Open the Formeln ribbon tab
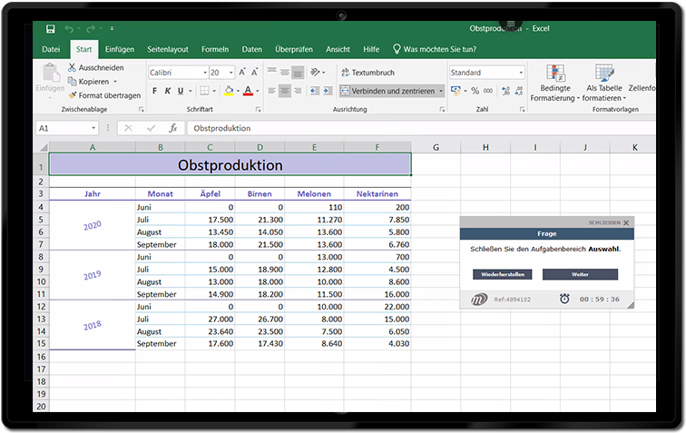This screenshot has height=433, width=686. tap(215, 49)
